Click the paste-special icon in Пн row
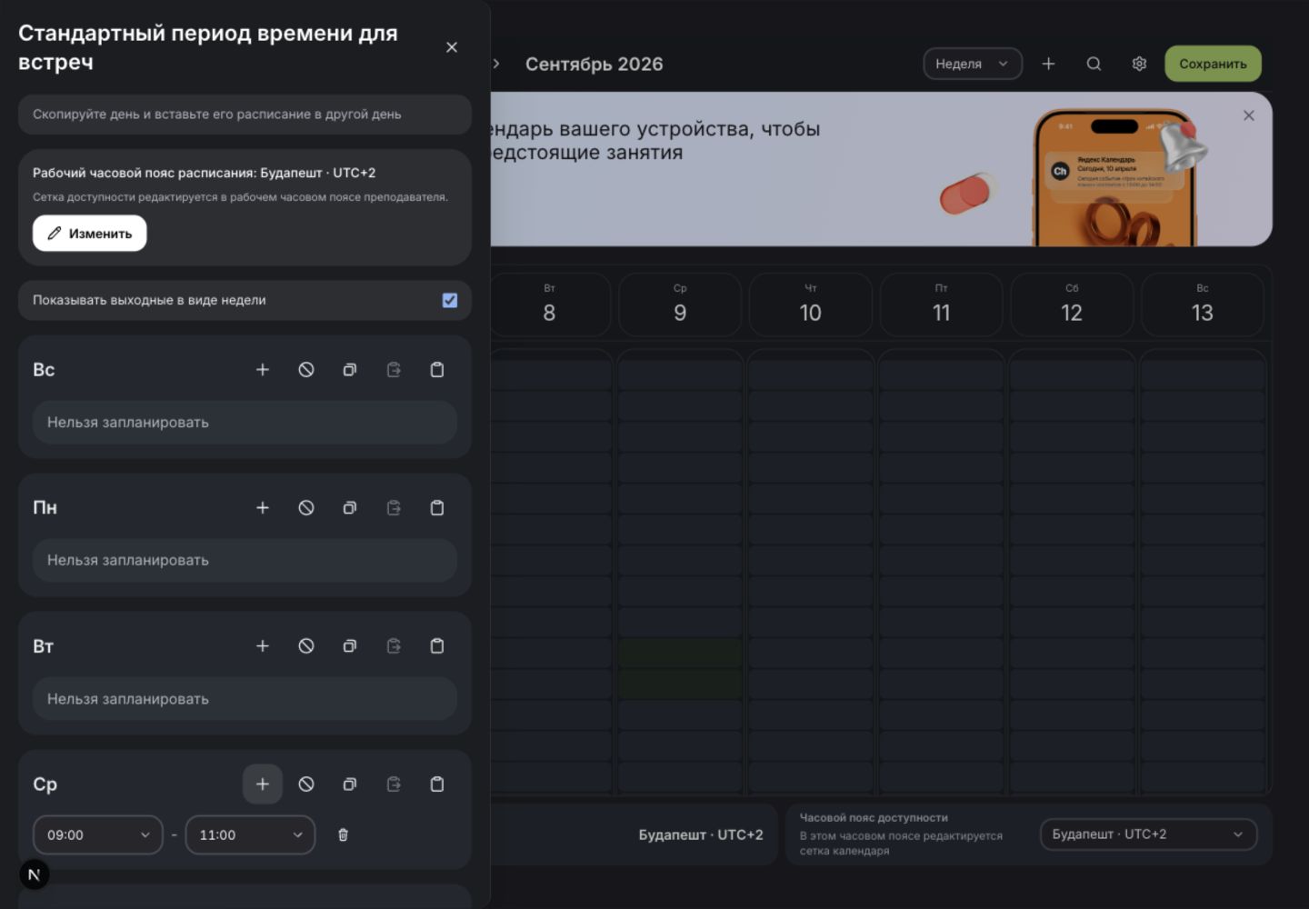The width and height of the screenshot is (1309, 909). (394, 508)
